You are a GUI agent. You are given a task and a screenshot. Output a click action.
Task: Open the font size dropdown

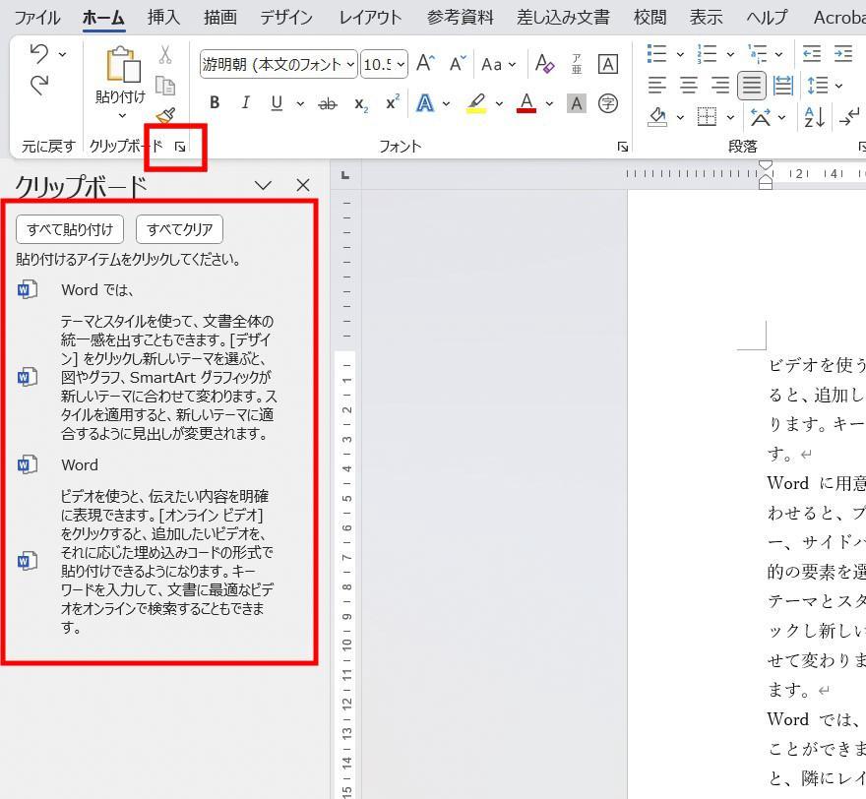tap(401, 64)
